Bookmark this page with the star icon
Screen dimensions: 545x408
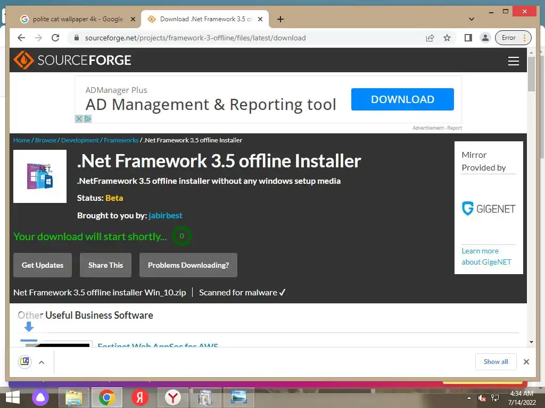(x=447, y=38)
